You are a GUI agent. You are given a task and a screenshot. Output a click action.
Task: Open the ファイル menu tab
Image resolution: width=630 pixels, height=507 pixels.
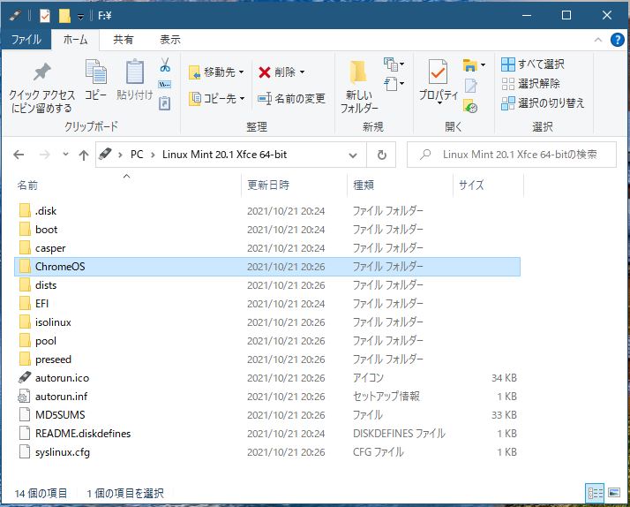tap(26, 40)
